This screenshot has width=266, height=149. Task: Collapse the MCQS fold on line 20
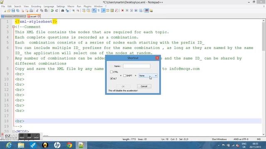[13, 132]
